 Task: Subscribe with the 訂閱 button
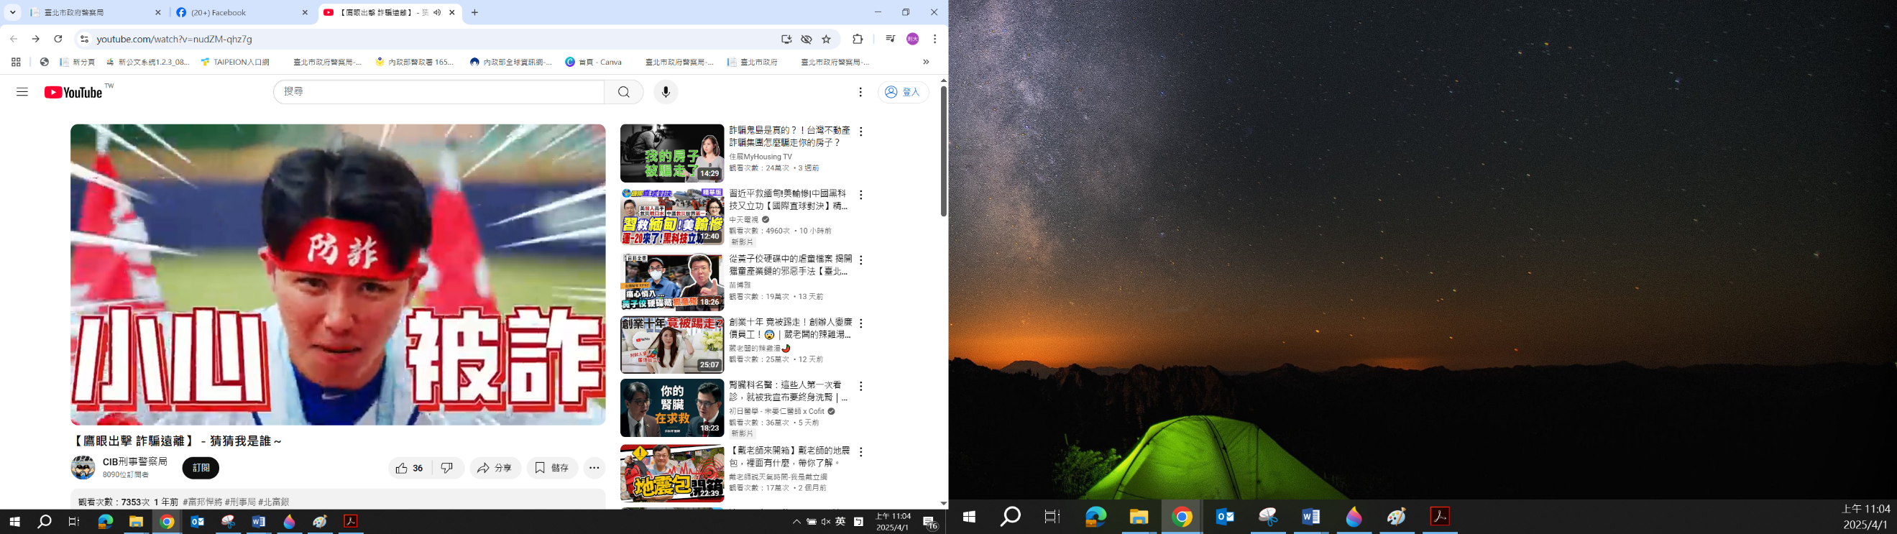pos(201,468)
